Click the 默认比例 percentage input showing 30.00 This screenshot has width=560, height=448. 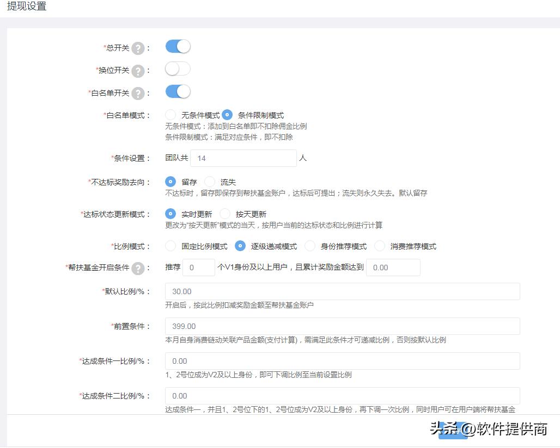coord(342,291)
